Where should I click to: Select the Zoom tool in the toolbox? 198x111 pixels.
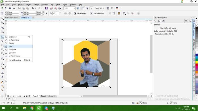[2, 32]
